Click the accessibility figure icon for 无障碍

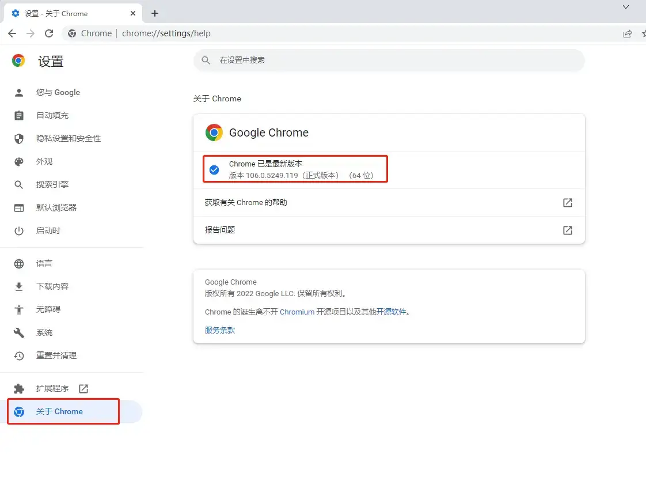pos(19,309)
